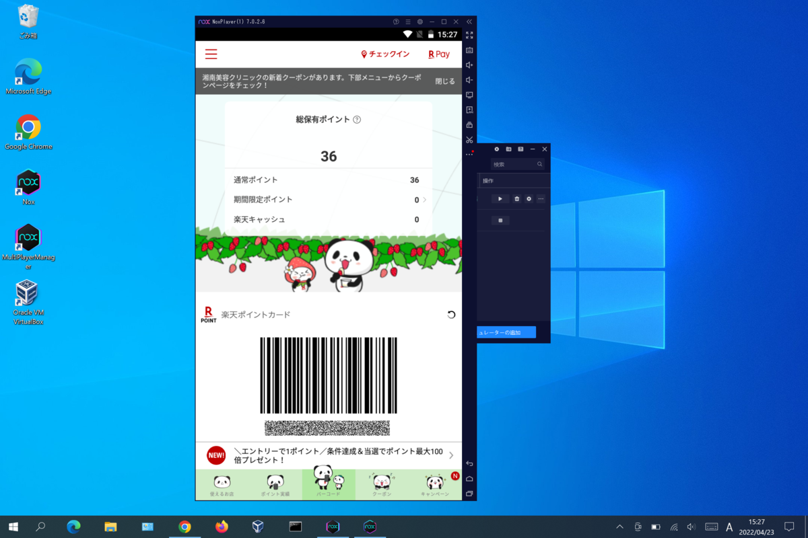Image resolution: width=808 pixels, height=538 pixels.
Task: Click the taskbar search magnifier
Action: tap(40, 527)
